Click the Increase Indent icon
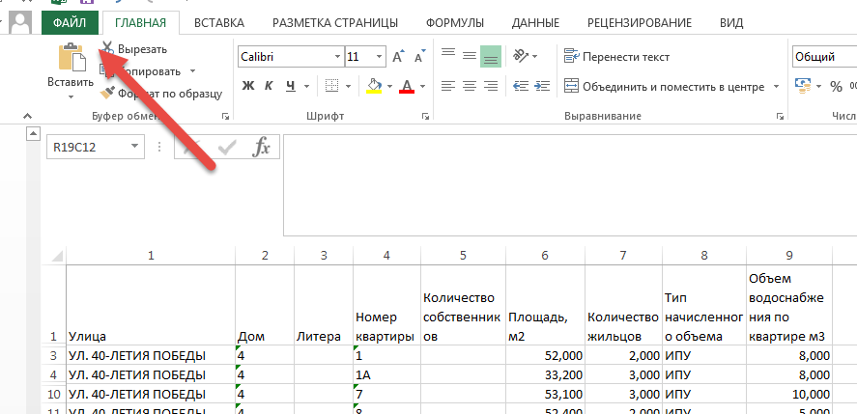Image resolution: width=857 pixels, height=414 pixels. pyautogui.click(x=542, y=86)
